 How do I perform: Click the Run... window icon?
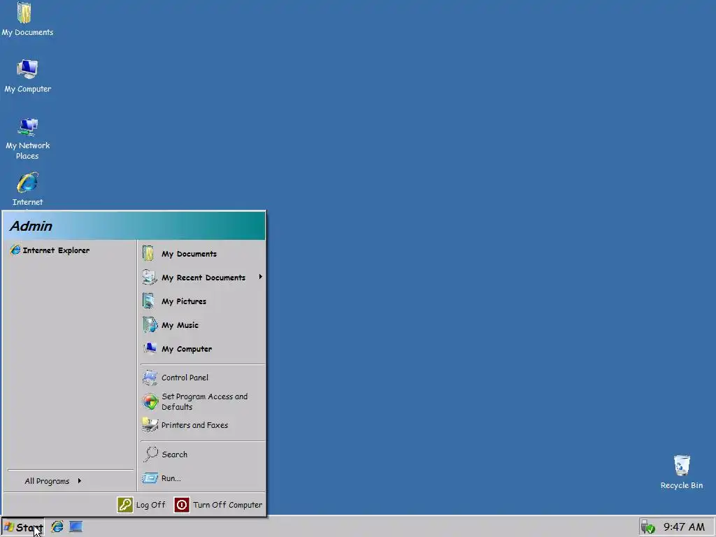tap(150, 478)
